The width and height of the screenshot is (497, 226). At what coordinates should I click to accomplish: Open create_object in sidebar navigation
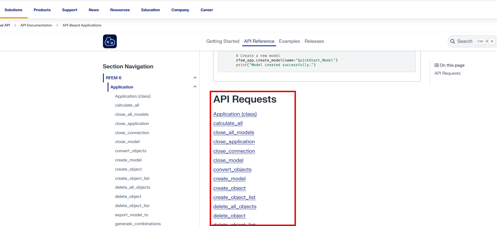(128, 169)
